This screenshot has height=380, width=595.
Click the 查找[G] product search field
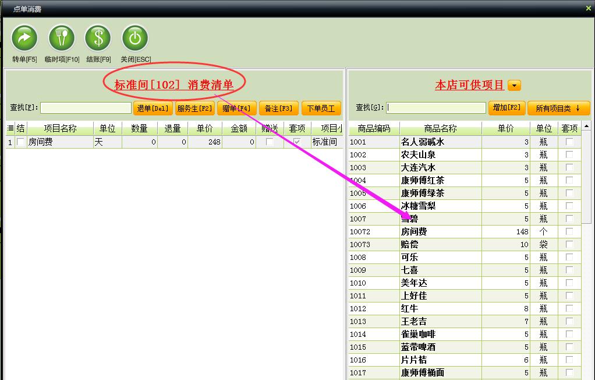coord(436,108)
